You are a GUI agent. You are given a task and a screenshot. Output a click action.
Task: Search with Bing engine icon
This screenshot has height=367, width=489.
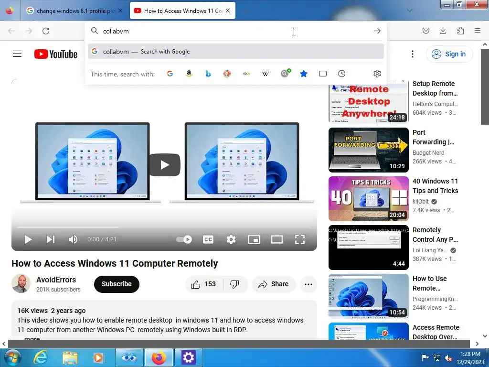208,74
